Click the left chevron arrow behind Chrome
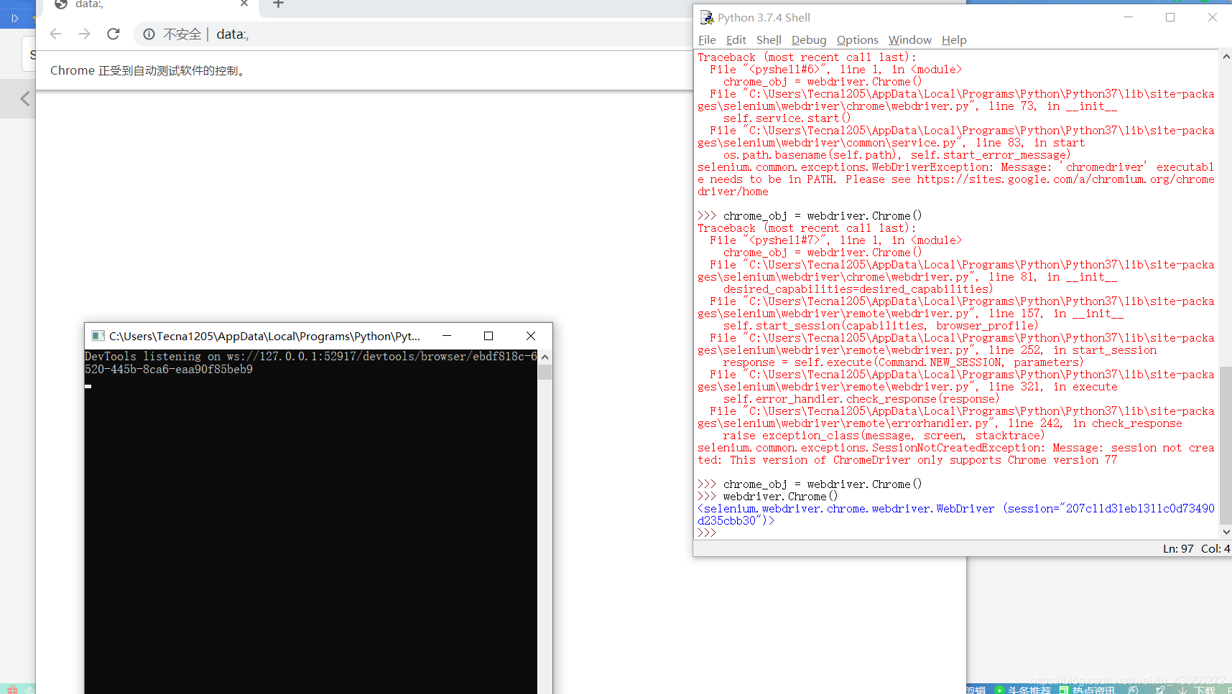 pos(25,98)
